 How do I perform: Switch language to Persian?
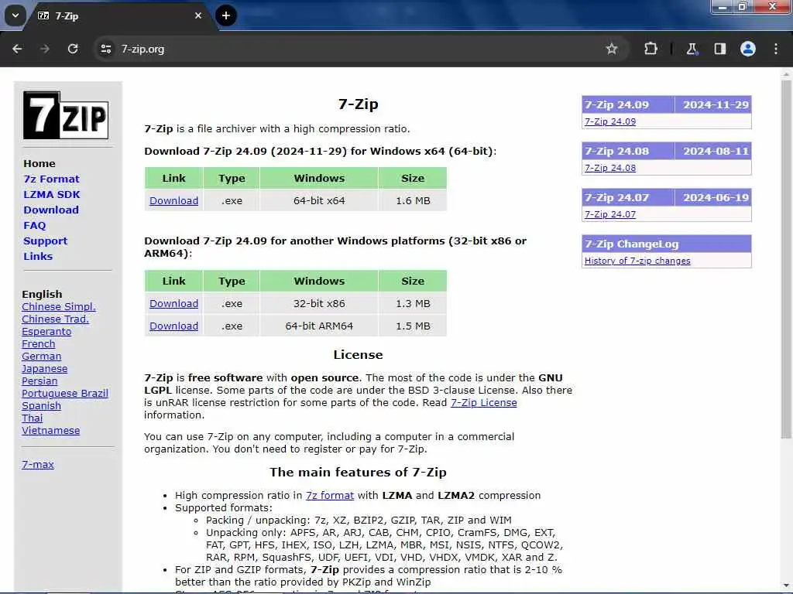pos(39,381)
